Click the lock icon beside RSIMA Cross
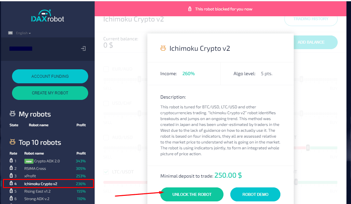This screenshot has width=351, height=204. pyautogui.click(x=11, y=168)
